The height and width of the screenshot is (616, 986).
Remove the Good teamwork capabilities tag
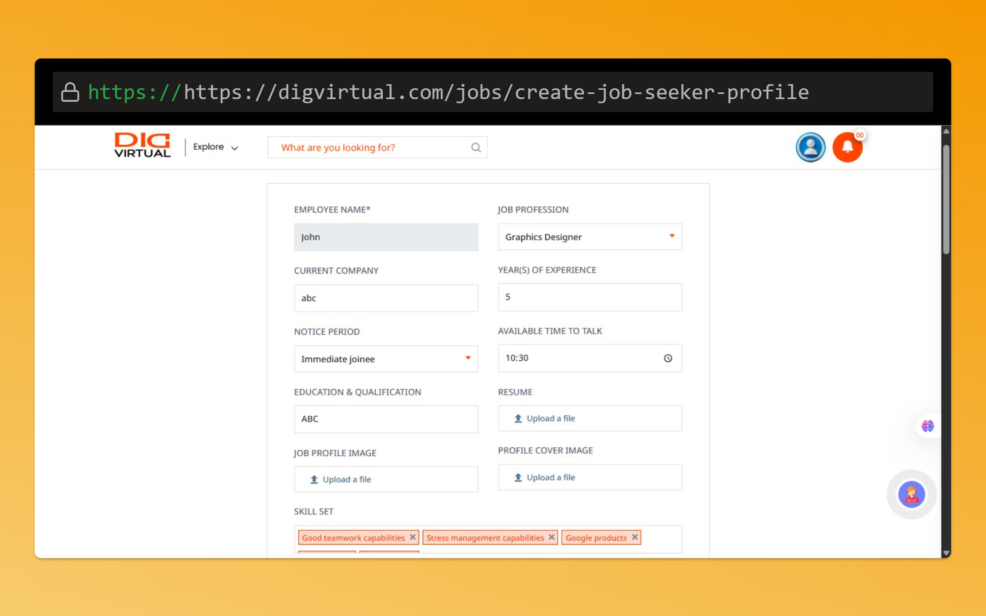click(413, 537)
